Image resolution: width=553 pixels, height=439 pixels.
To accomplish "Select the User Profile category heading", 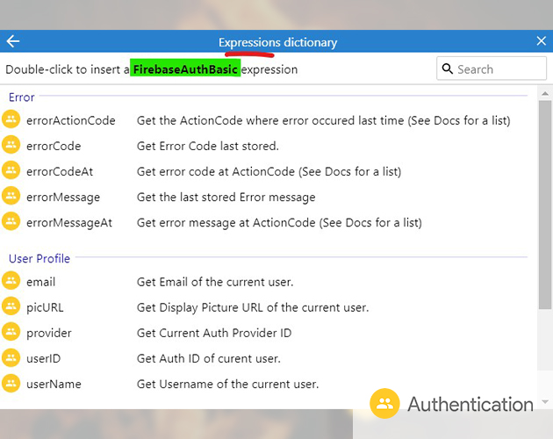I will (x=39, y=258).
